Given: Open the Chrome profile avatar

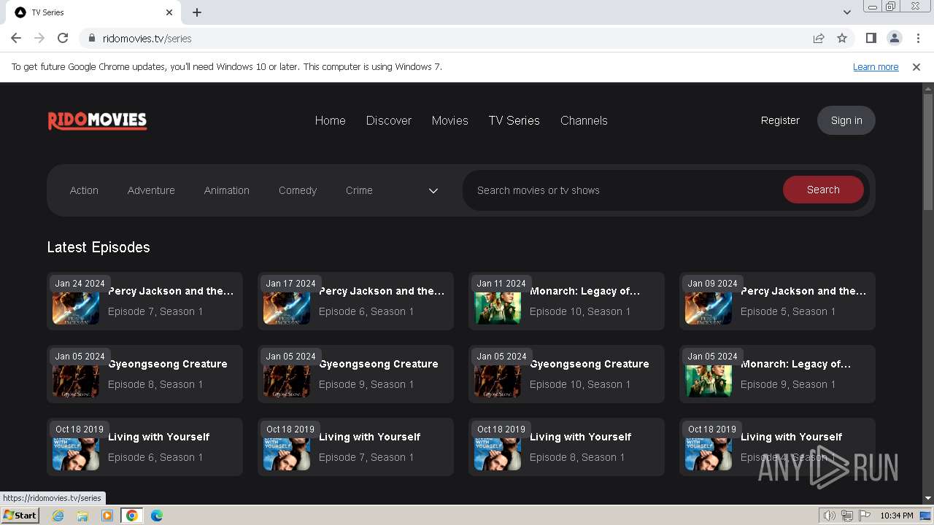Looking at the screenshot, I should (x=894, y=38).
